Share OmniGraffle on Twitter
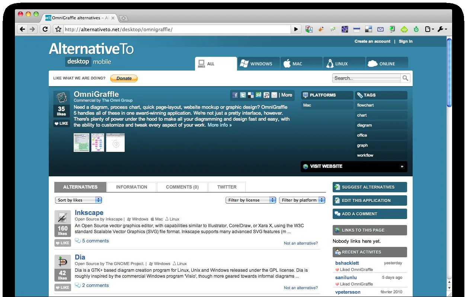467x297 pixels. pyautogui.click(x=243, y=95)
